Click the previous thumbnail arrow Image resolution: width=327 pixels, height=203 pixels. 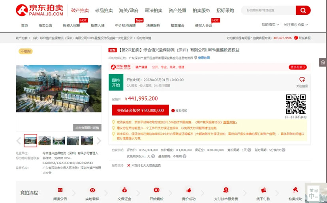click(19, 141)
